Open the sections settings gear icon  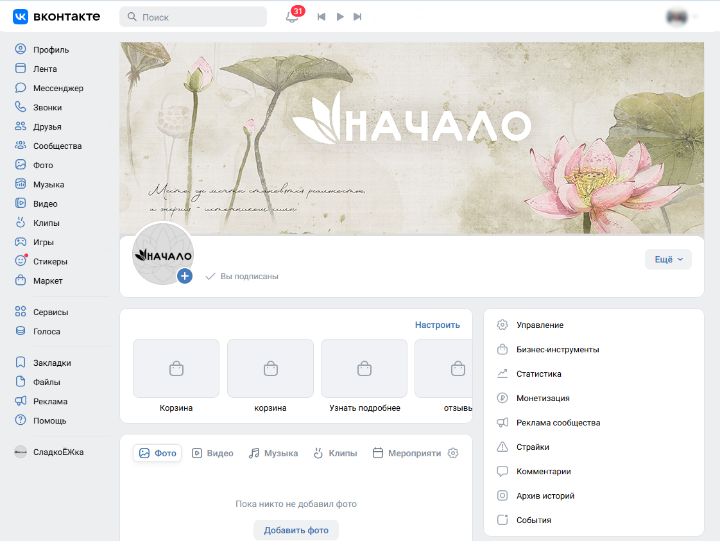[453, 453]
